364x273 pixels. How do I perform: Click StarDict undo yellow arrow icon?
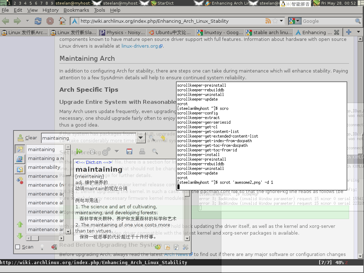163,138
